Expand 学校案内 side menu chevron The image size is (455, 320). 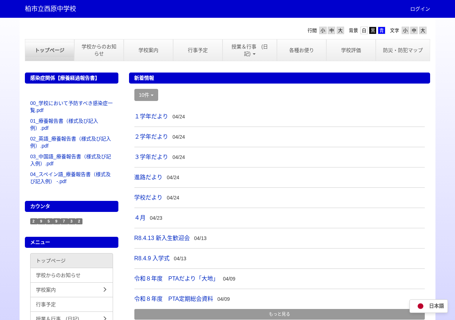pos(105,290)
